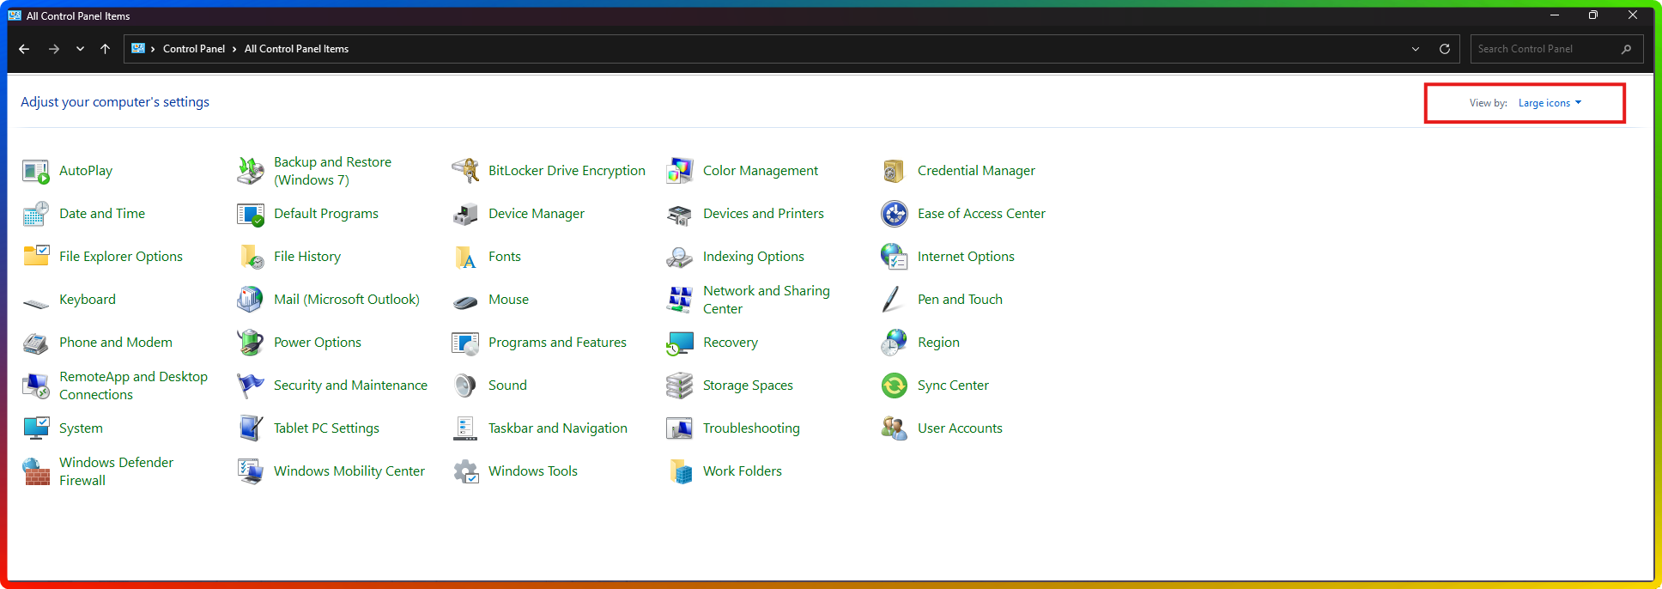The width and height of the screenshot is (1662, 589).
Task: Open the address bar history dropdown
Action: coord(1416,49)
